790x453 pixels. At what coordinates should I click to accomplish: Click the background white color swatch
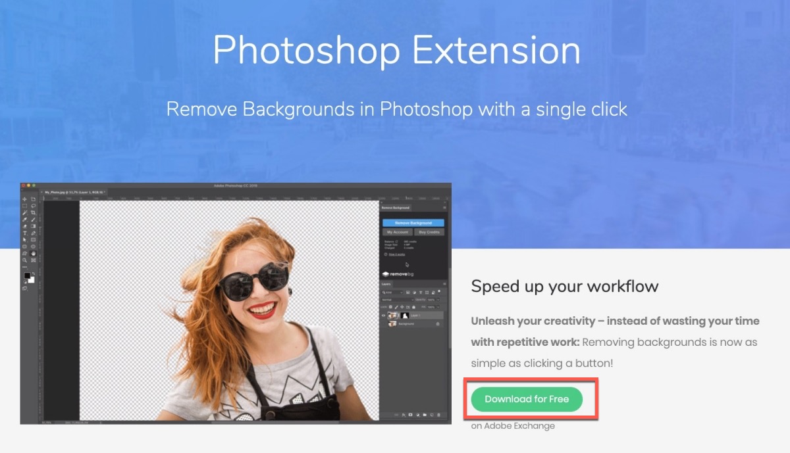pyautogui.click(x=32, y=281)
